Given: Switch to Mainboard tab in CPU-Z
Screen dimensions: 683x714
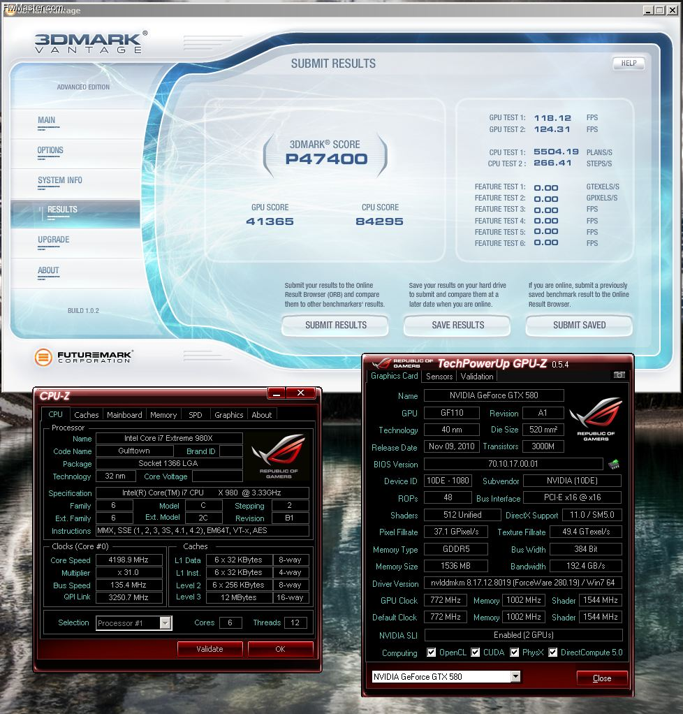Looking at the screenshot, I should click(x=124, y=415).
